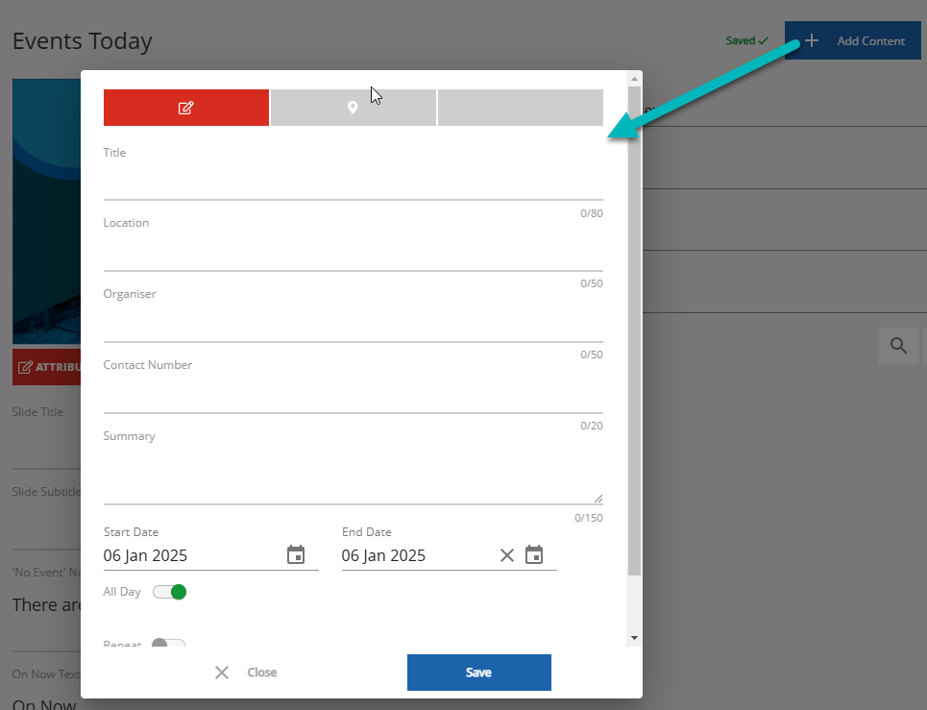The image size is (927, 710).
Task: Clear the End Date with X icon
Action: coord(507,555)
